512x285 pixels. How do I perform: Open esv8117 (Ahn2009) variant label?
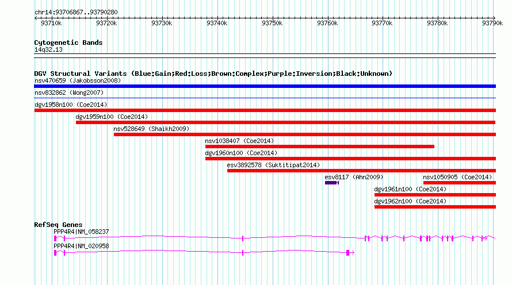point(354,177)
